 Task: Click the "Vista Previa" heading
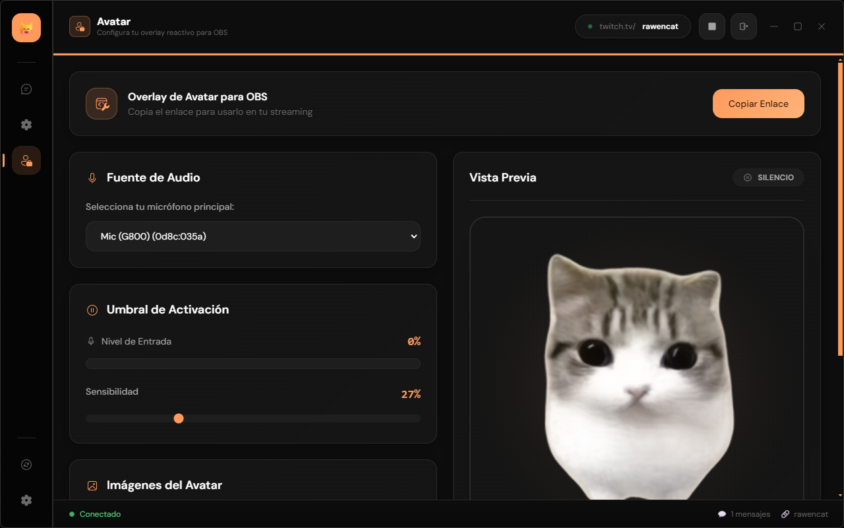(503, 178)
